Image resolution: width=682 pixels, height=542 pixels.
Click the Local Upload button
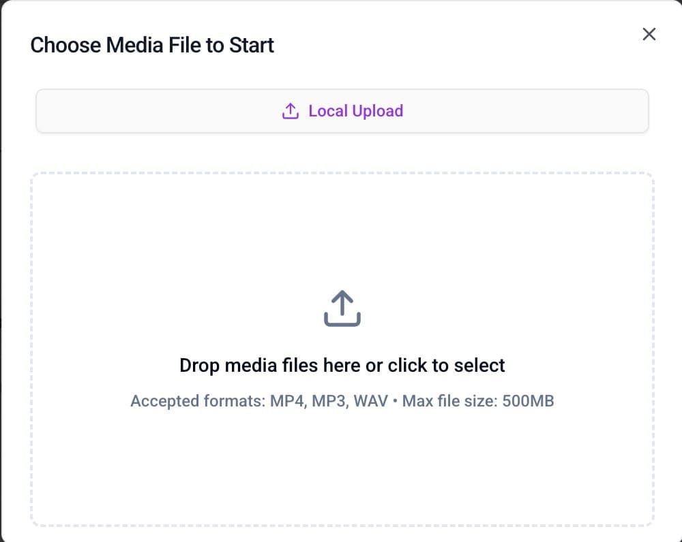pyautogui.click(x=342, y=111)
